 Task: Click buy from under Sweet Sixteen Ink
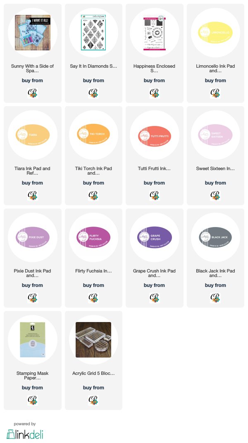coord(215,183)
